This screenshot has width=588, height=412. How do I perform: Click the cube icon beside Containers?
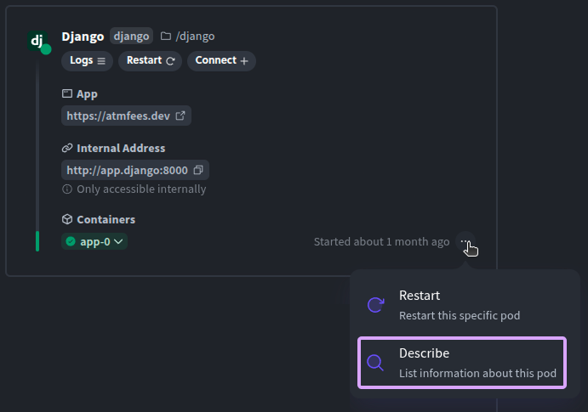coord(67,219)
